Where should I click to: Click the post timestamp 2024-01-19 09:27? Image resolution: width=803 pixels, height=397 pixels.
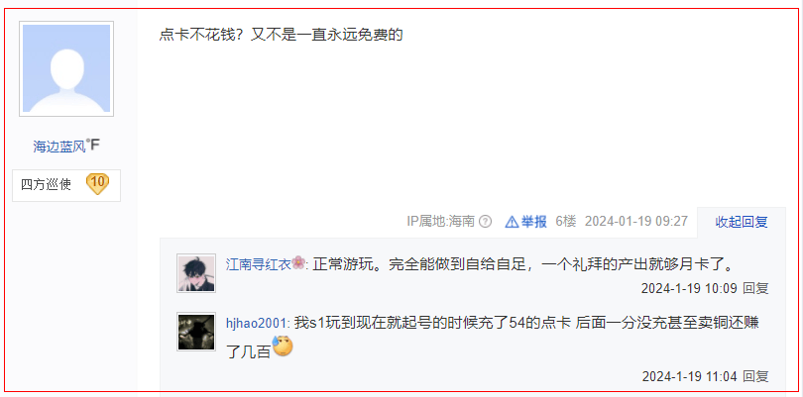tap(636, 222)
